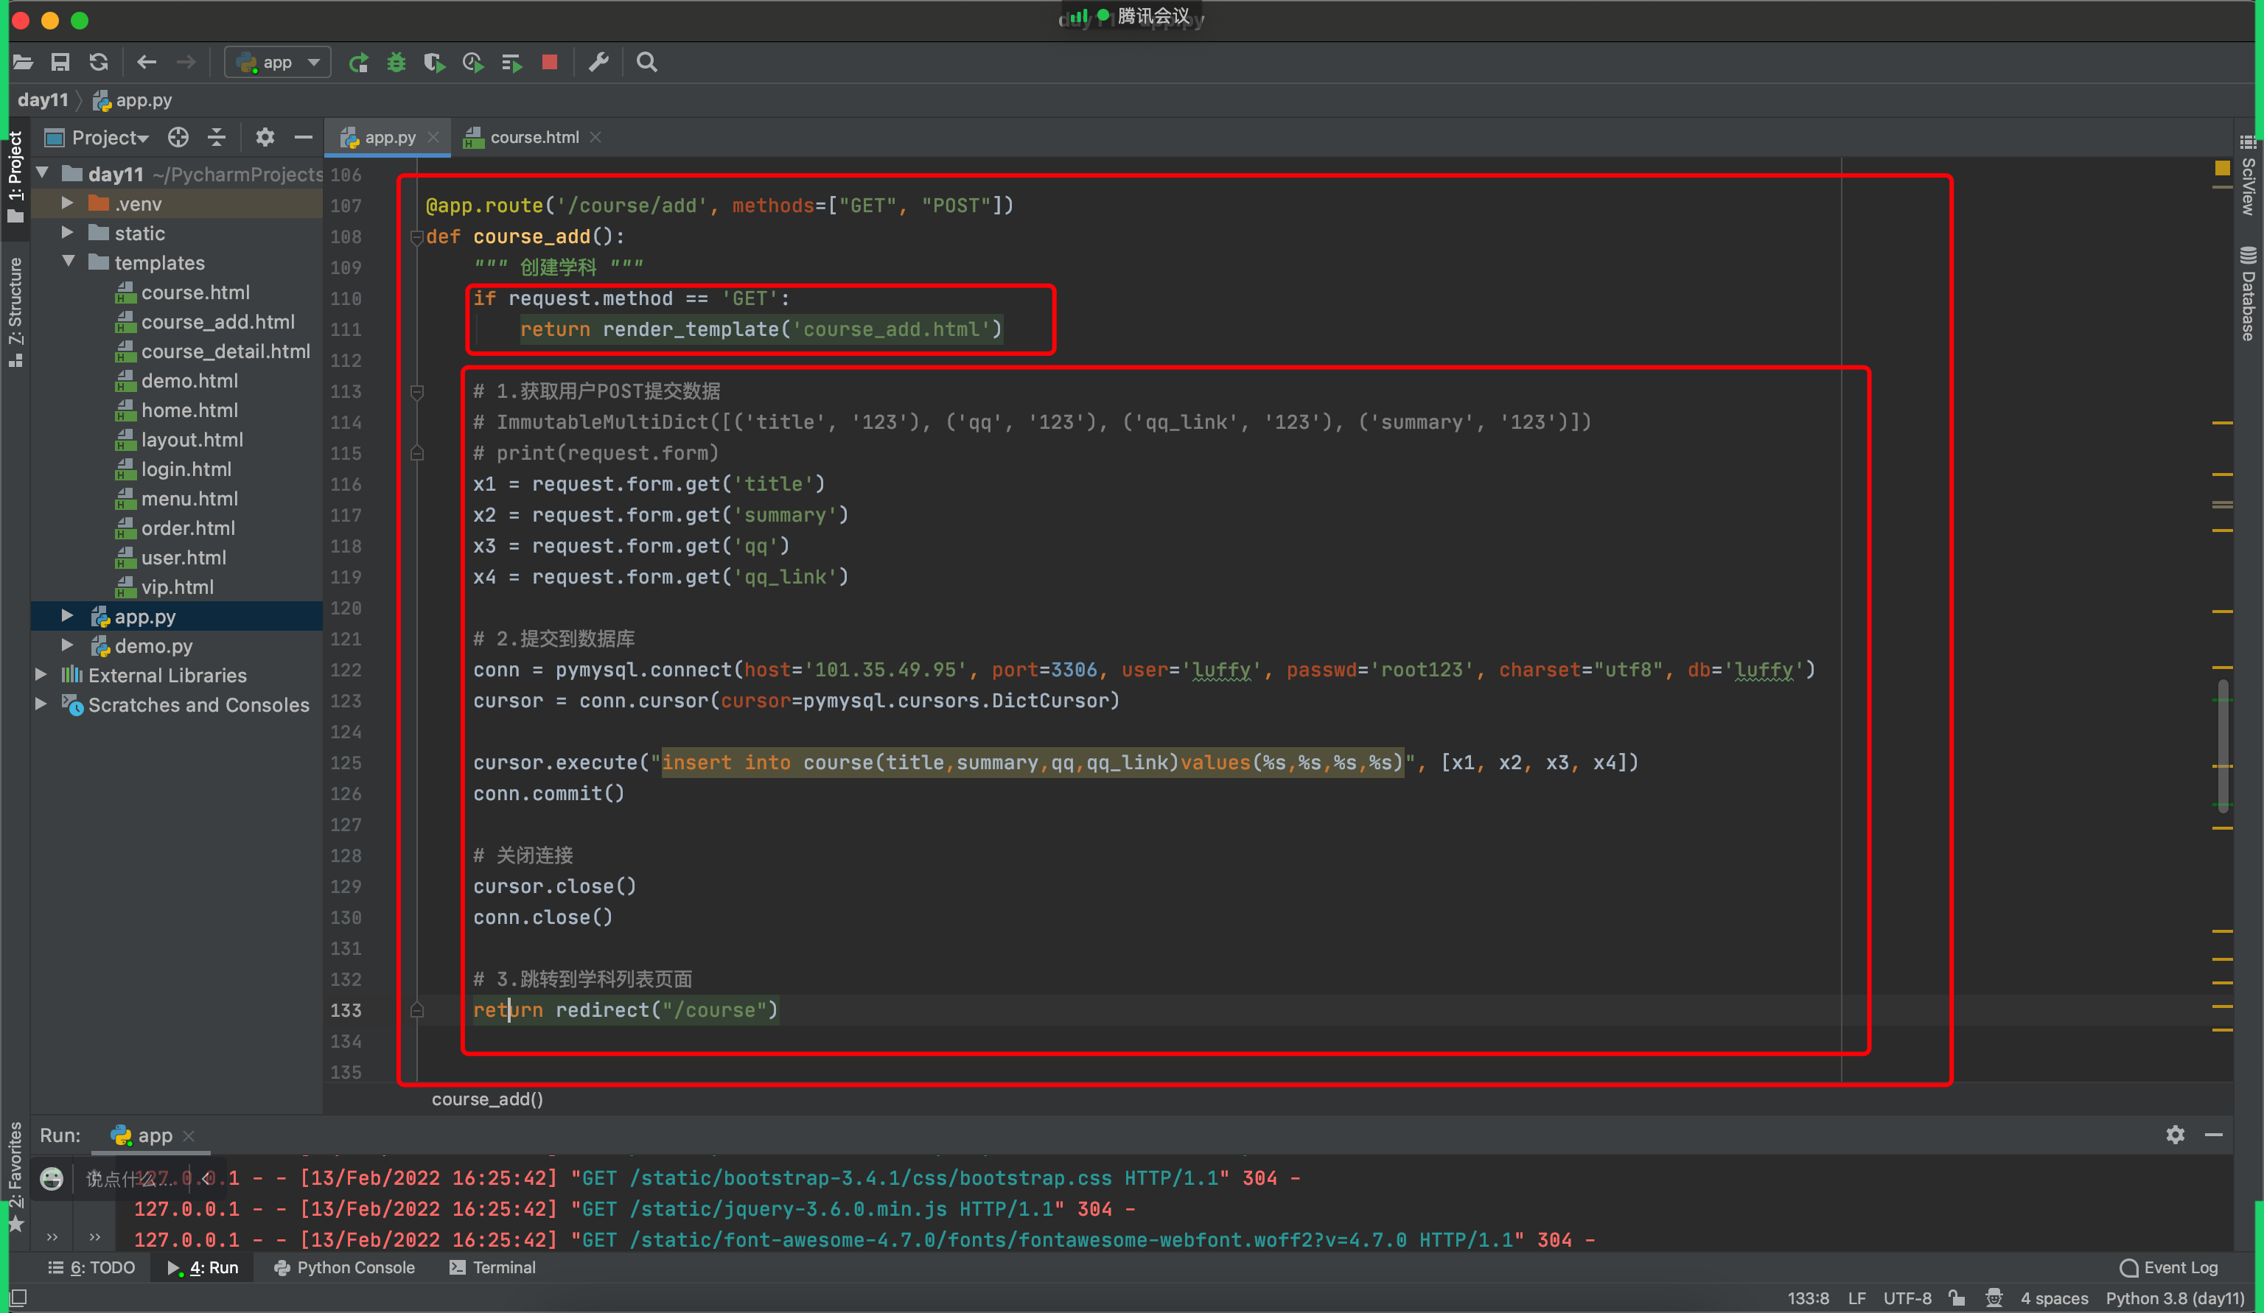Rerun app with the green rerun icon
The width and height of the screenshot is (2264, 1313).
click(x=358, y=62)
